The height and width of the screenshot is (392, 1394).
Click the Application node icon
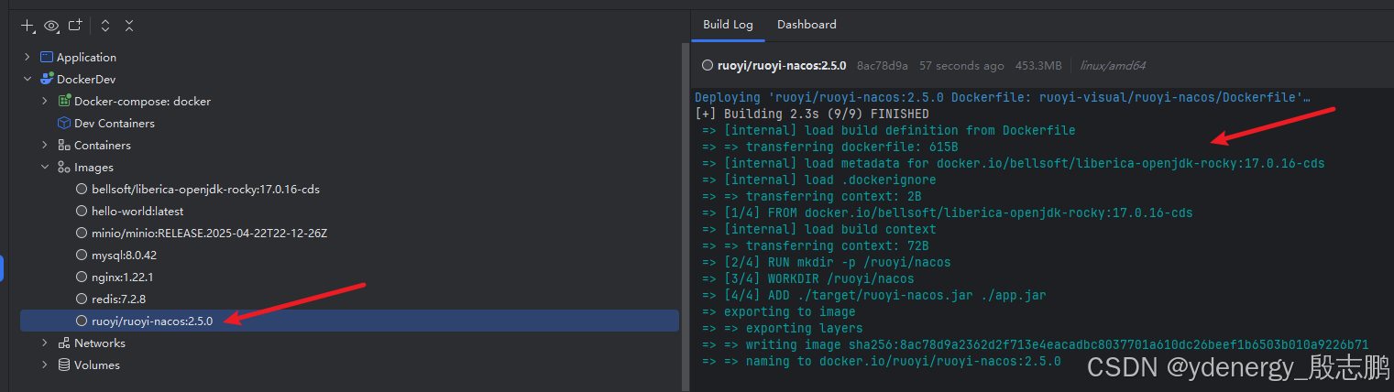coord(47,57)
